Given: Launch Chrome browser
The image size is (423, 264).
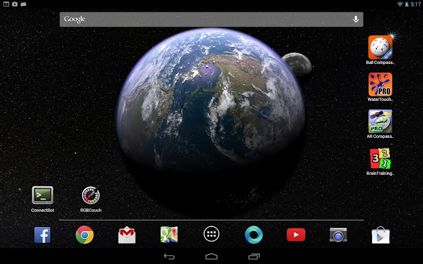Looking at the screenshot, I should click(85, 235).
